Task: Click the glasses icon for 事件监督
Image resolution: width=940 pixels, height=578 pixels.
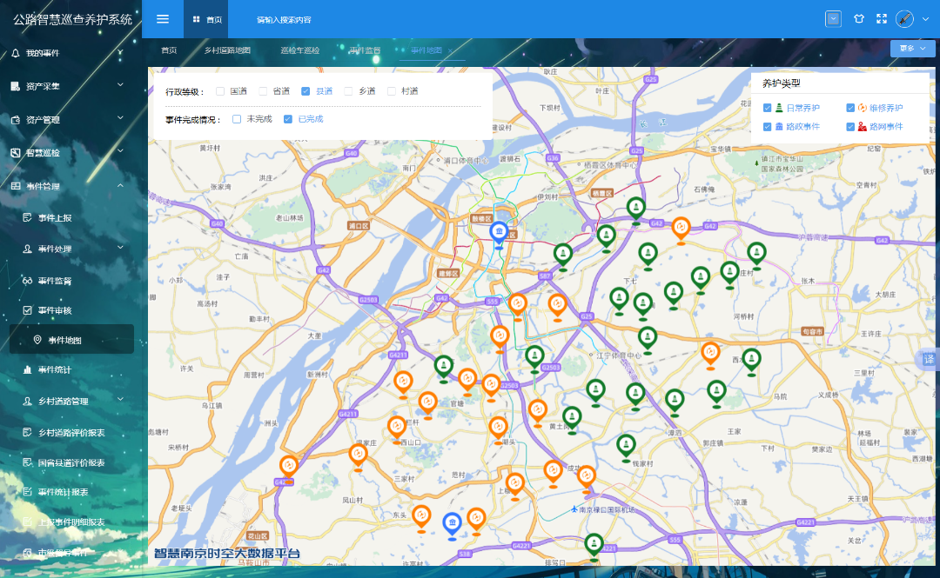Action: tap(27, 281)
